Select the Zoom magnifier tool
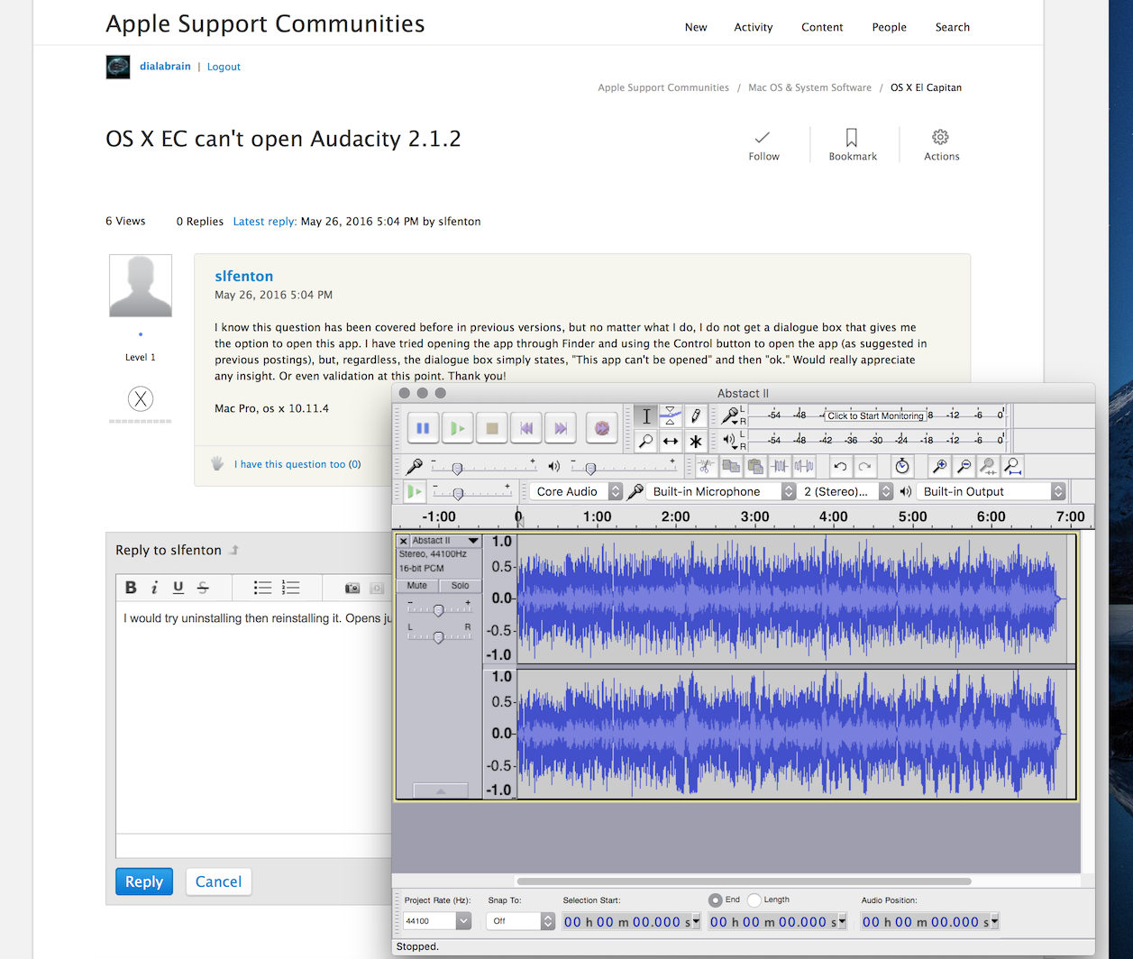The width and height of the screenshot is (1133, 959). point(645,441)
